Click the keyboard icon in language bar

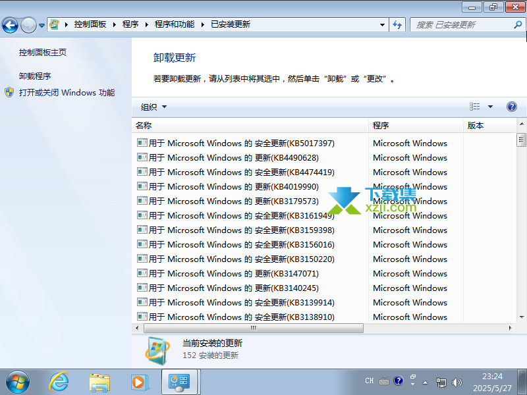pyautogui.click(x=384, y=381)
